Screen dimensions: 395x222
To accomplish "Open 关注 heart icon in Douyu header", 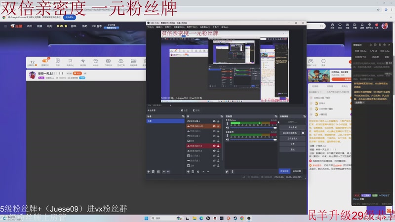I will click(340, 26).
